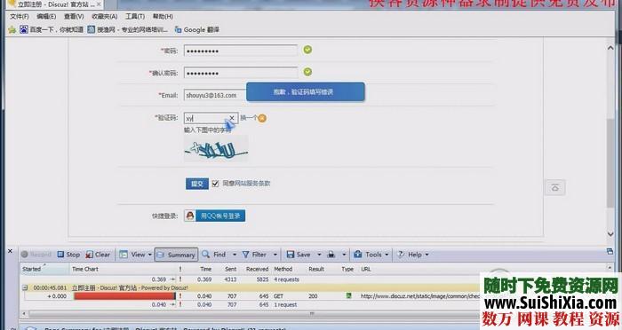The height and width of the screenshot is (330, 622).
Task: Click the orange error icon beside 换一个
Action: point(262,118)
